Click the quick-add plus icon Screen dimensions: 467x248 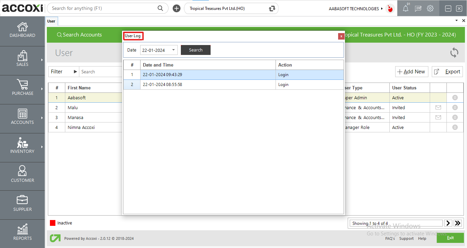[176, 9]
